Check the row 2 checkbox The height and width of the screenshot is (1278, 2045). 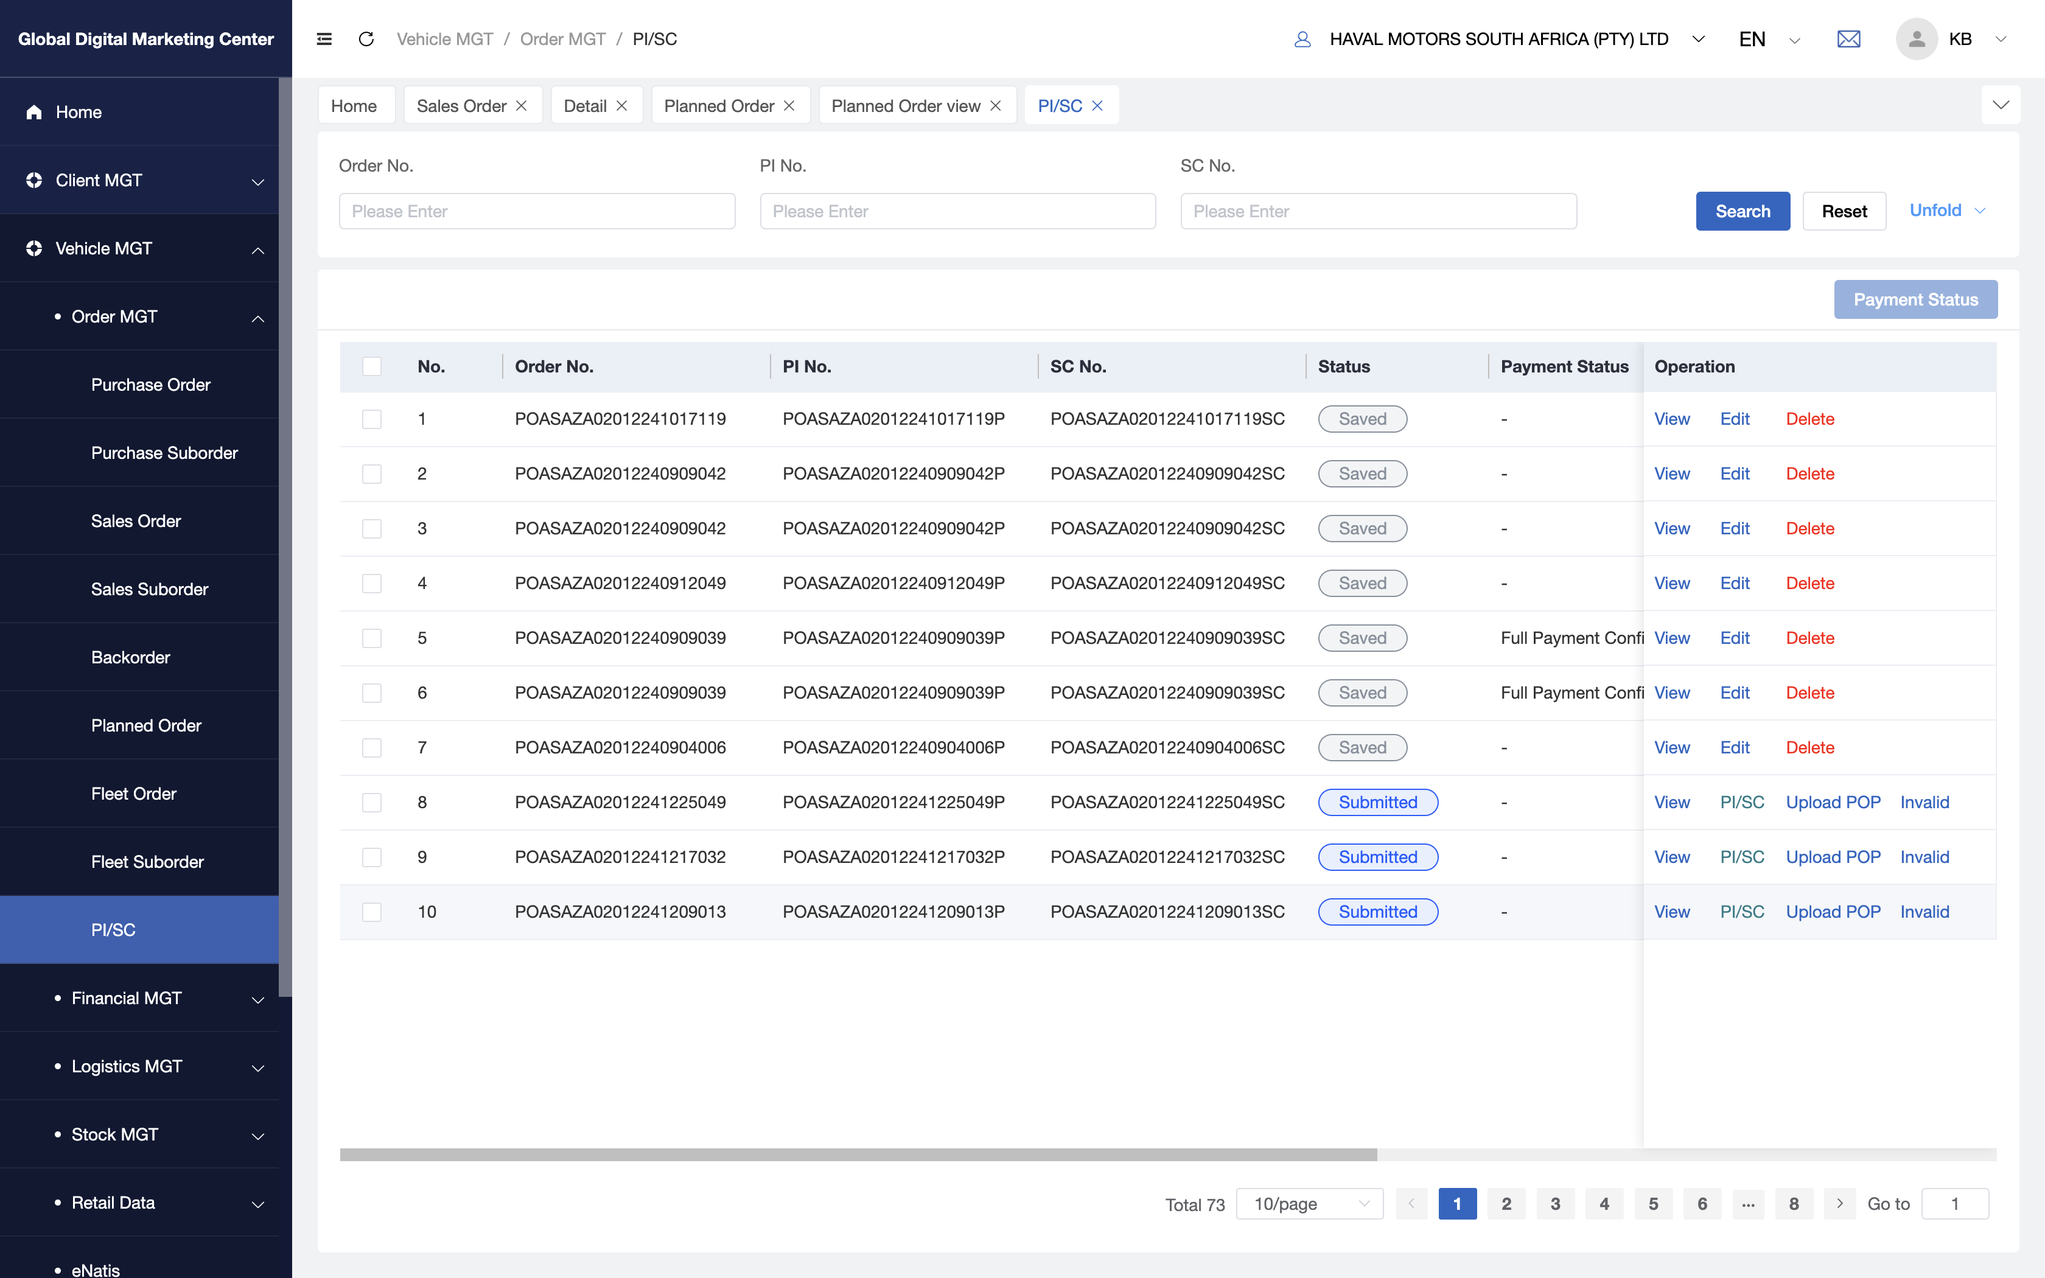coord(372,474)
